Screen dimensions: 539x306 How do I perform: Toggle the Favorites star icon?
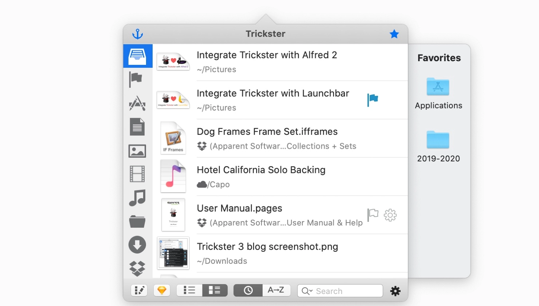[x=394, y=34]
